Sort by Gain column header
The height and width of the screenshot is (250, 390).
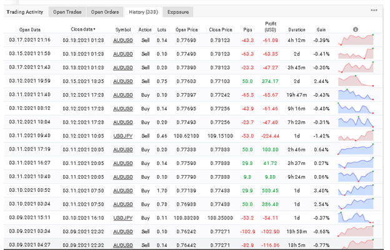(x=321, y=29)
